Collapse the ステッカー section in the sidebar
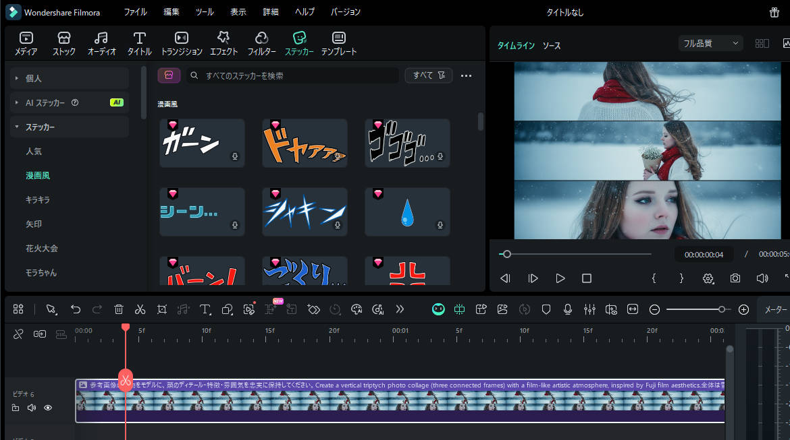 [16, 127]
